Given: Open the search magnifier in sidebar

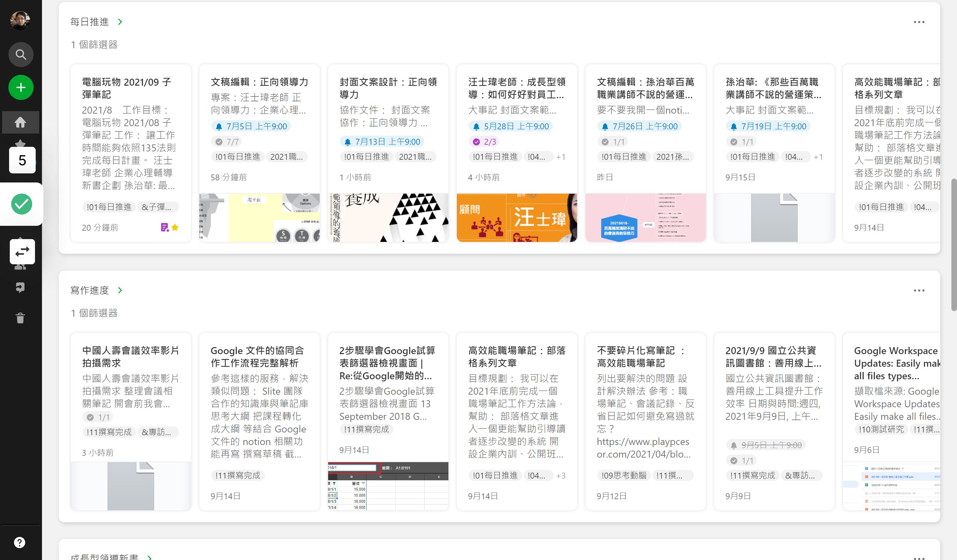Looking at the screenshot, I should coord(21,55).
